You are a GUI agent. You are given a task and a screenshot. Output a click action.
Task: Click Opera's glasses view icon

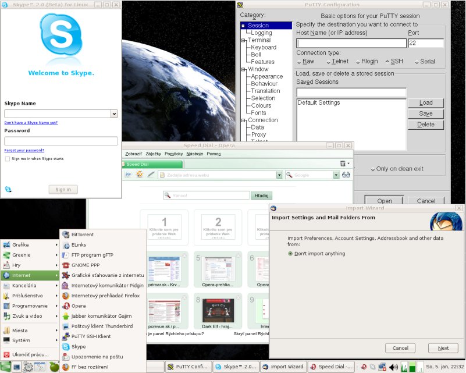tap(346, 175)
